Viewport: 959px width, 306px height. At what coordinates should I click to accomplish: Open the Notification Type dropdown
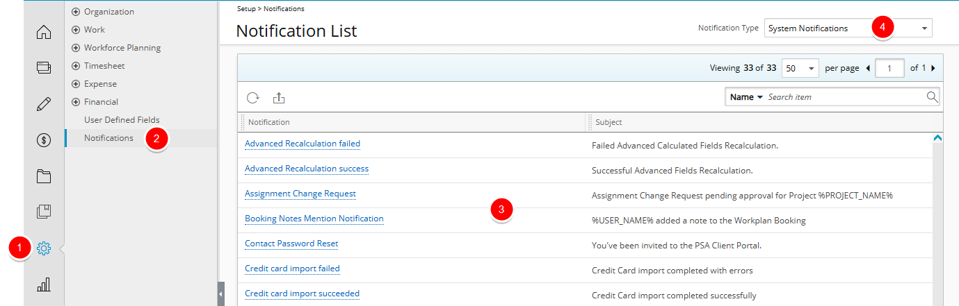tap(848, 28)
